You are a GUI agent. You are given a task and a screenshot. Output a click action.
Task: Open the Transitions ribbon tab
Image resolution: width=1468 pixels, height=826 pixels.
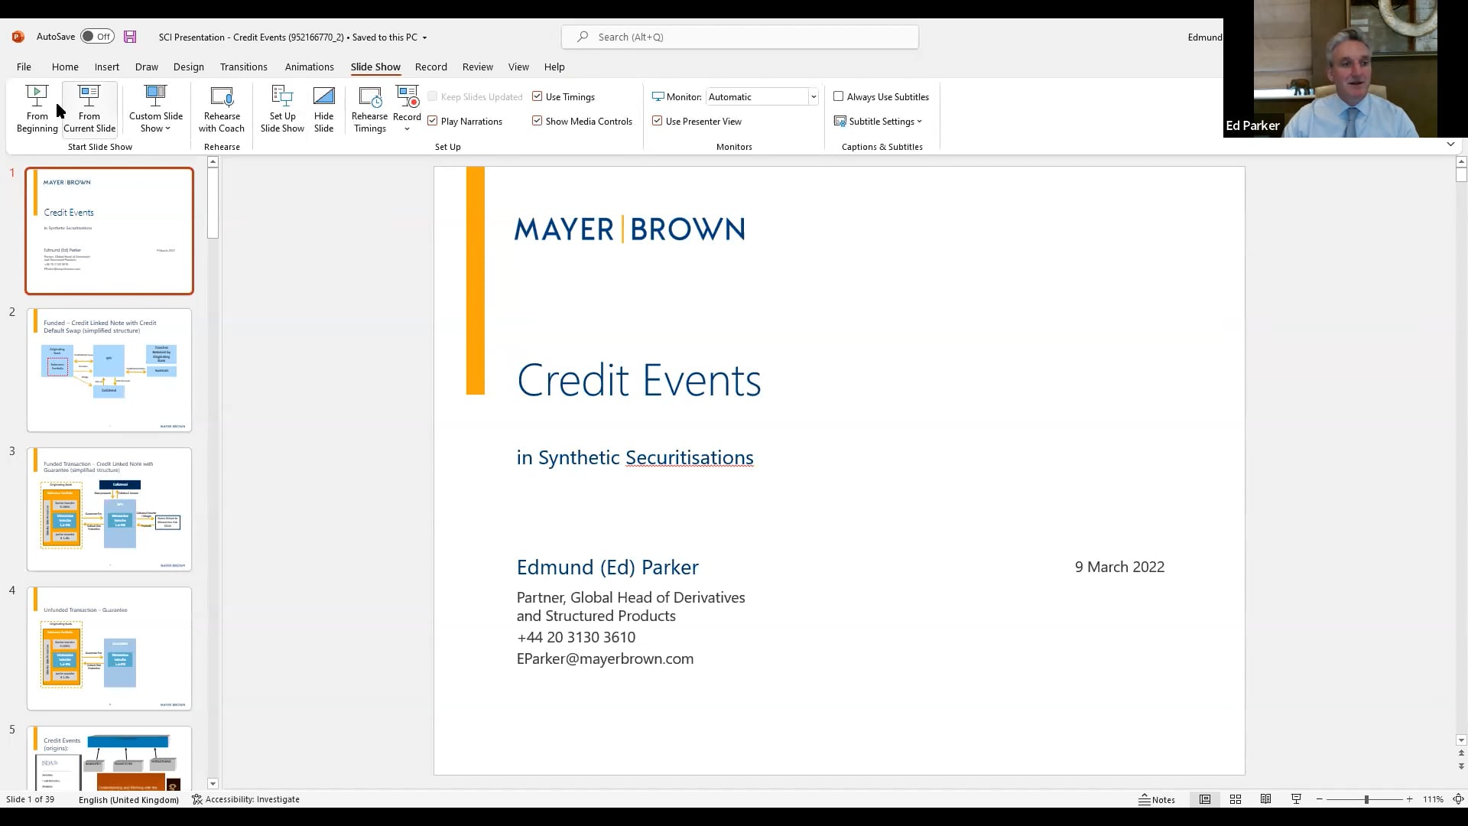pos(243,67)
